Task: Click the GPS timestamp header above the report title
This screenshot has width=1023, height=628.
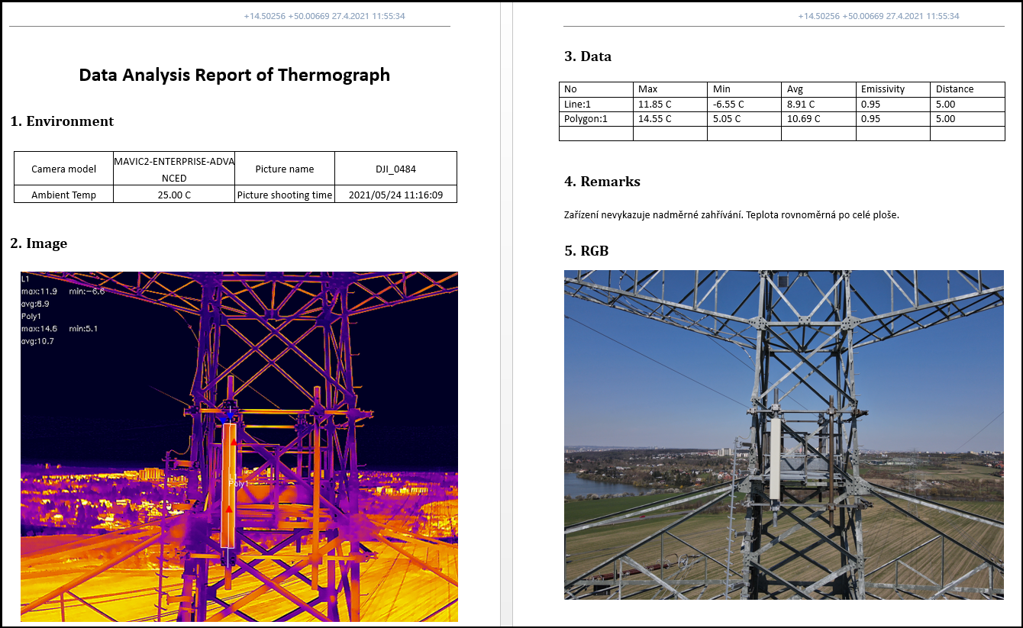Action: tap(324, 16)
